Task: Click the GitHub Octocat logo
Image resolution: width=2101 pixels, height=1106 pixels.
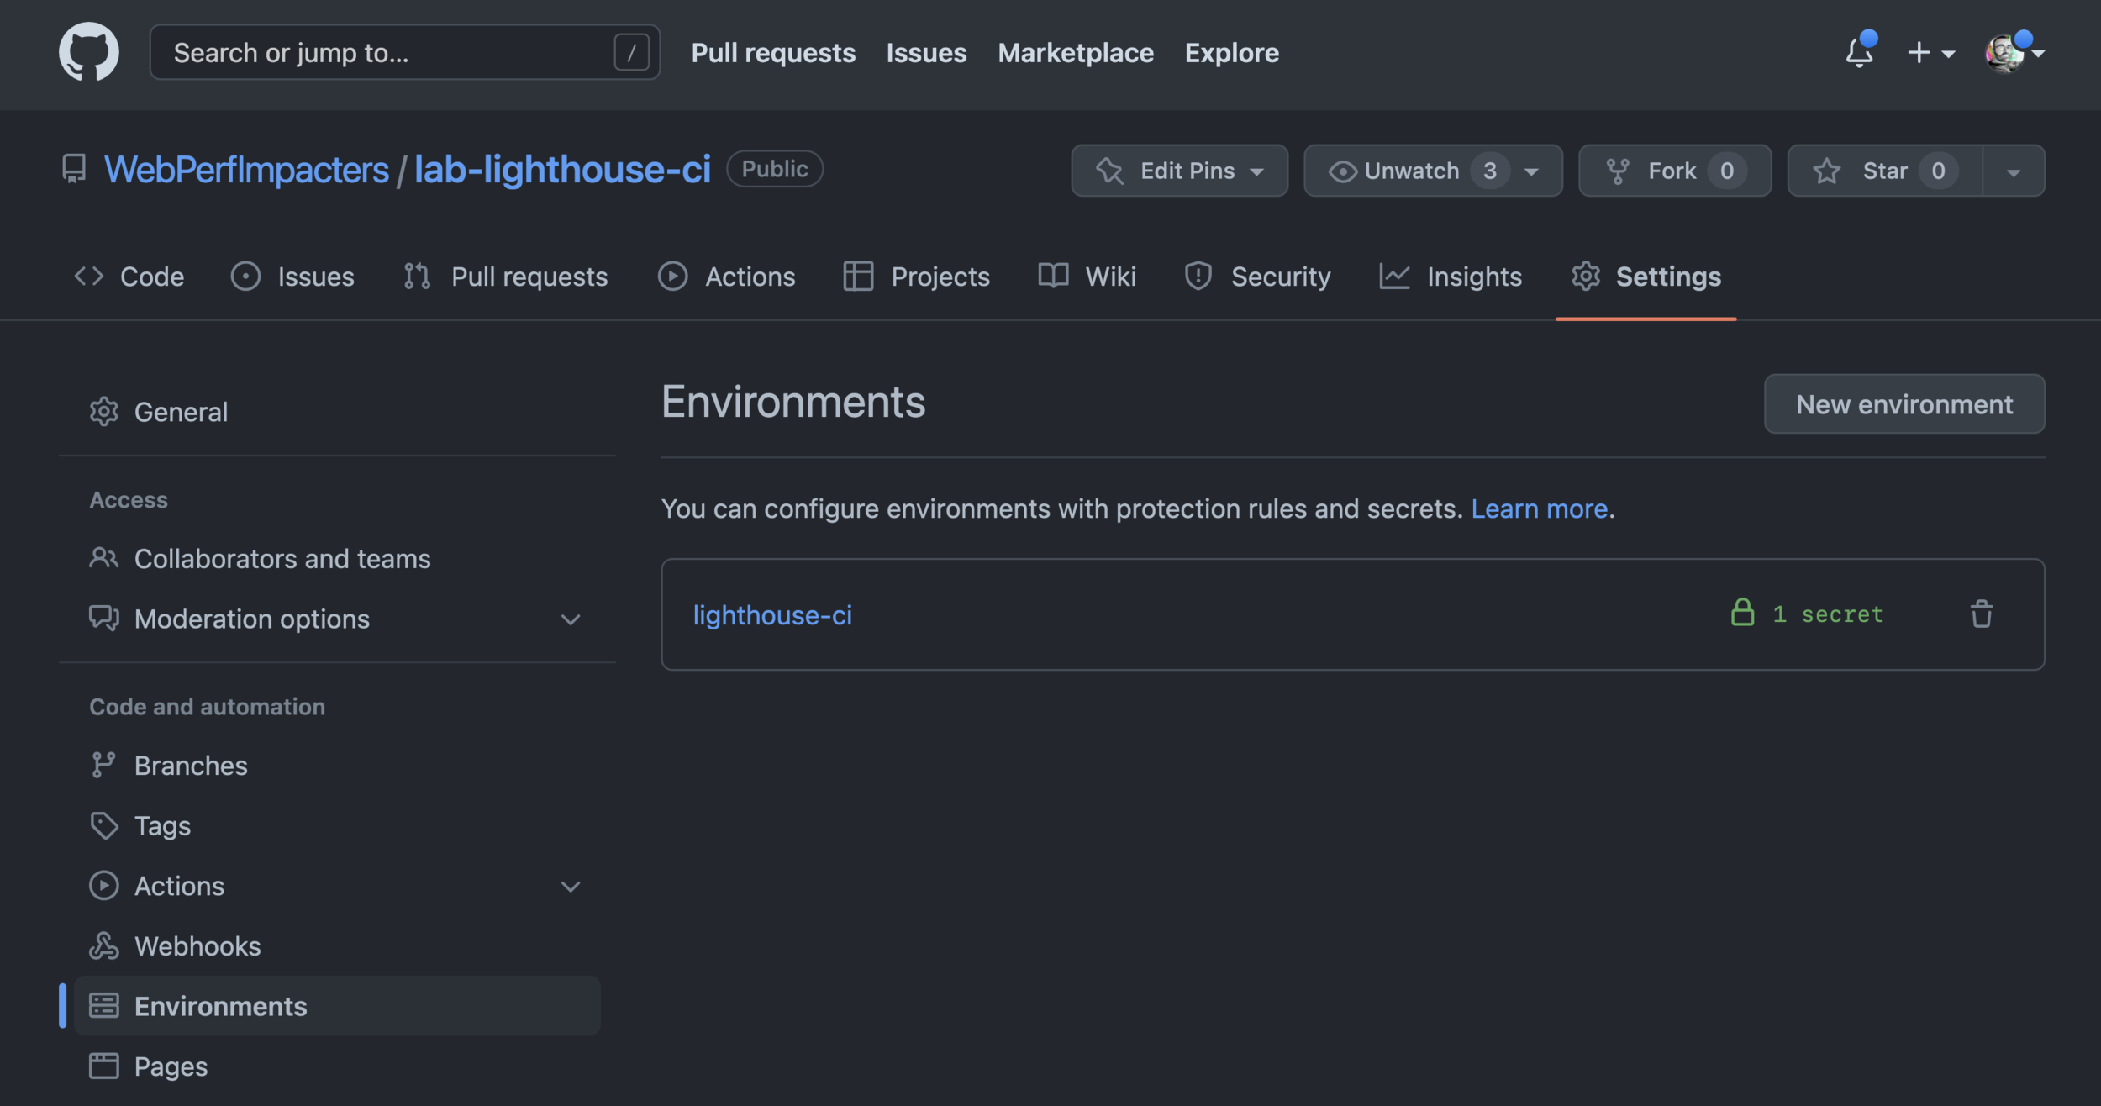Action: [89, 52]
